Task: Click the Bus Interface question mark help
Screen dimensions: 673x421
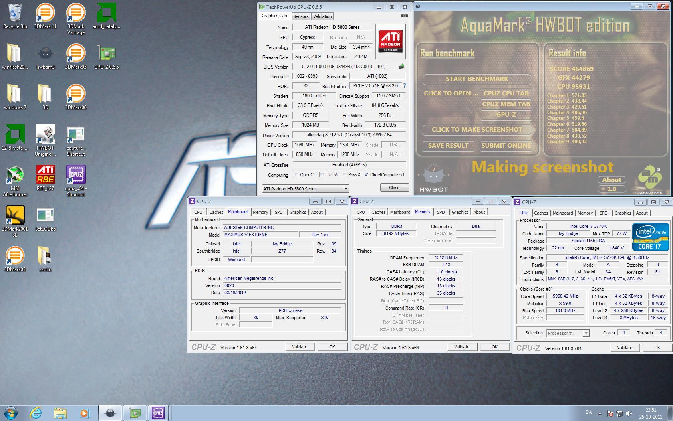Action: [x=404, y=86]
